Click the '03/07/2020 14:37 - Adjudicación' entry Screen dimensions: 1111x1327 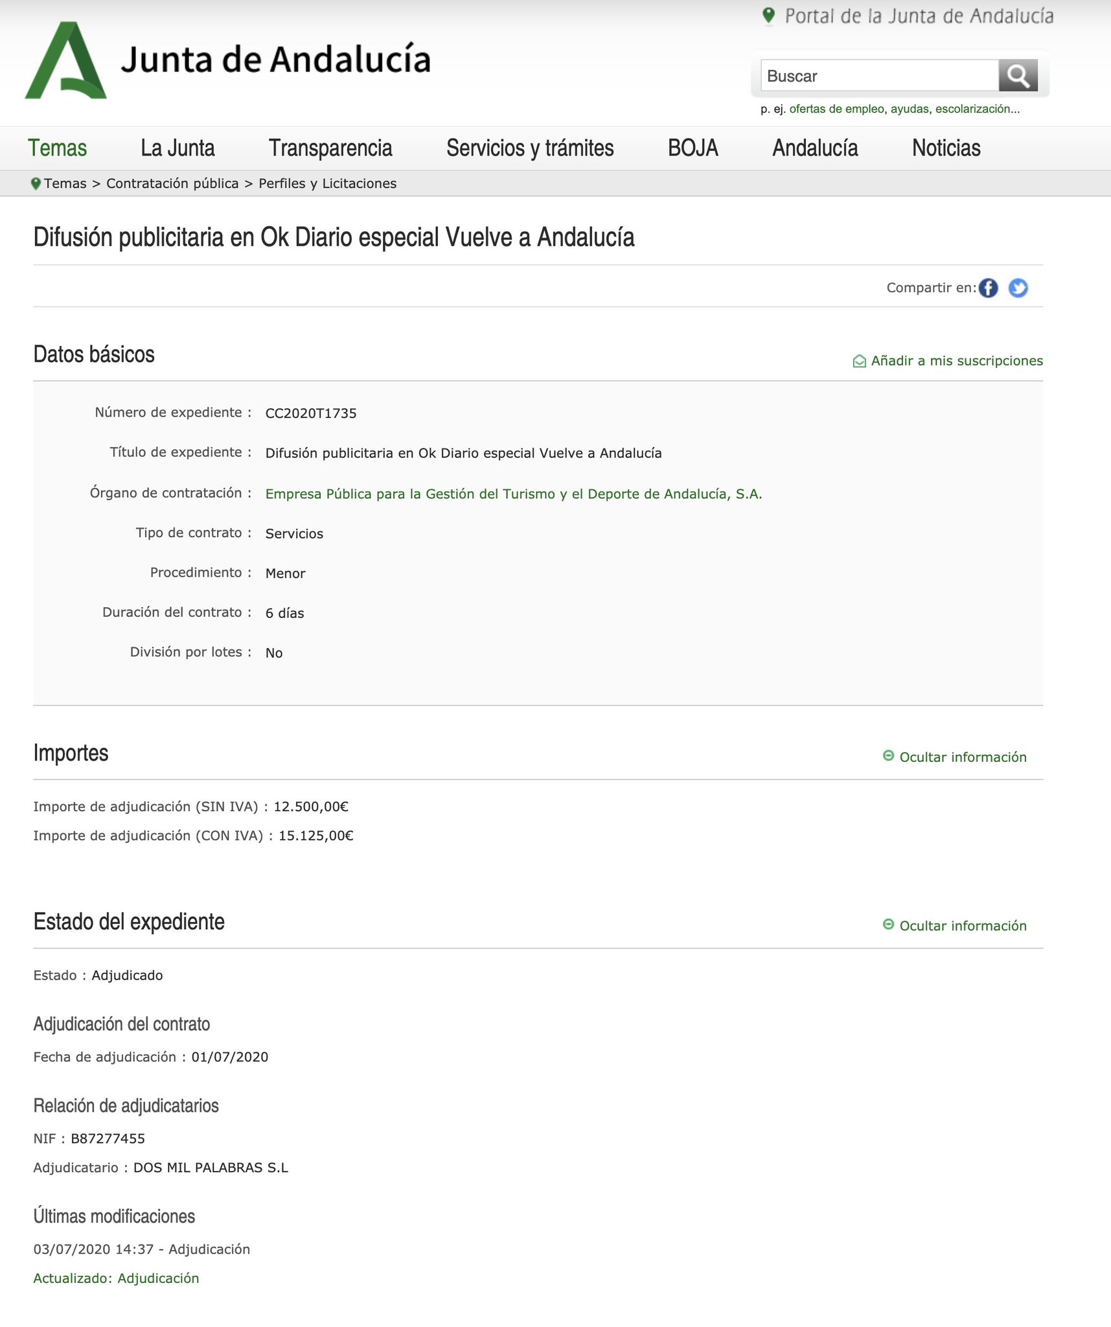coord(142,1249)
